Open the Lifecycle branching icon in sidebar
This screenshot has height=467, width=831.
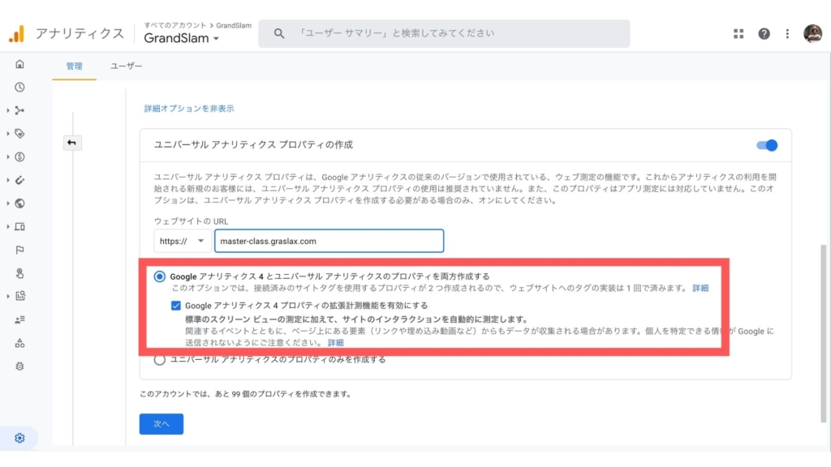point(19,110)
